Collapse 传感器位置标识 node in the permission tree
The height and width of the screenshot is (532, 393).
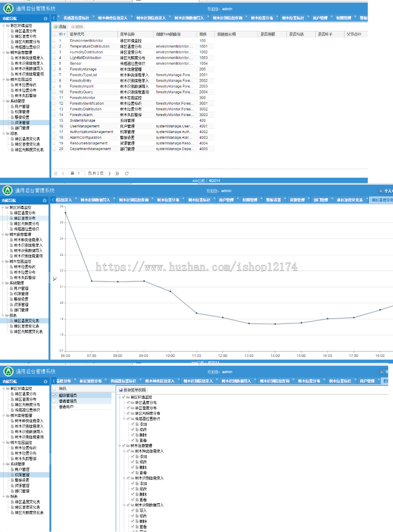pos(124,419)
